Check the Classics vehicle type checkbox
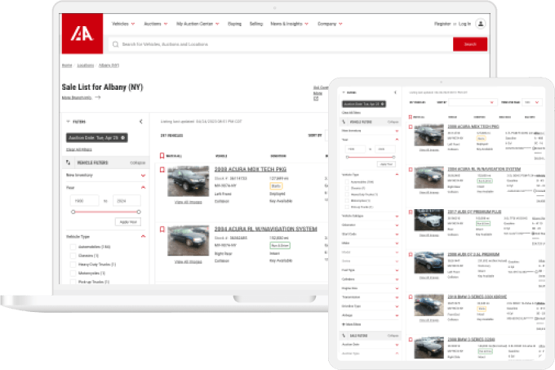 coord(73,256)
